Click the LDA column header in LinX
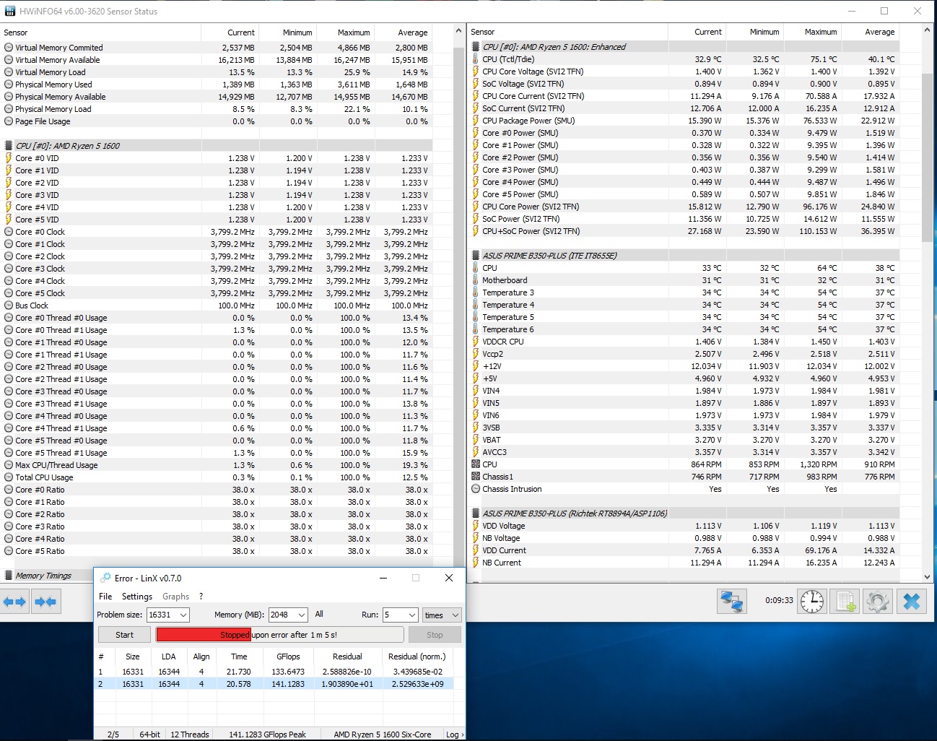937x741 pixels. click(x=168, y=656)
